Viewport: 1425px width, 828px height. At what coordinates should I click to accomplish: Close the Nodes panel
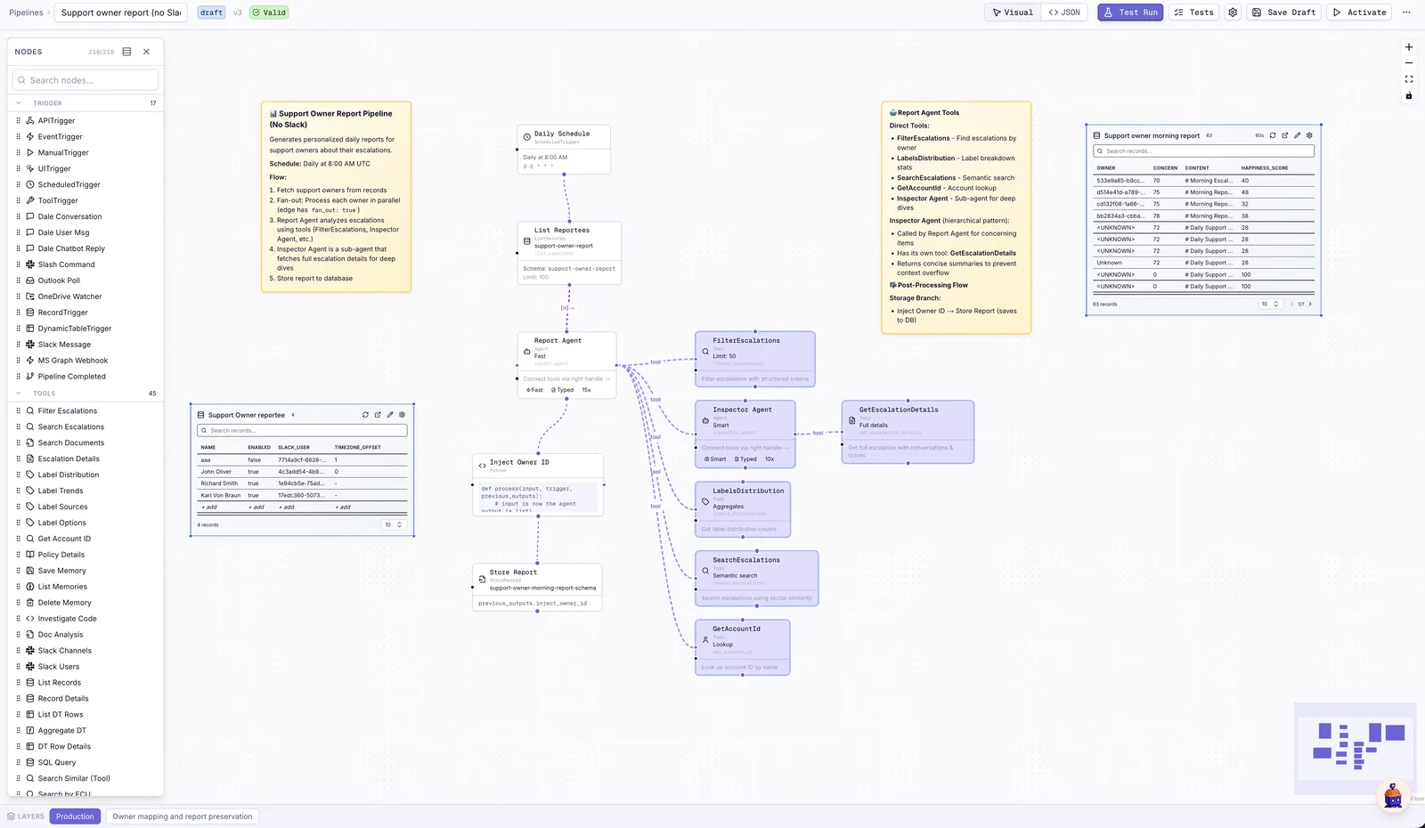pos(147,52)
